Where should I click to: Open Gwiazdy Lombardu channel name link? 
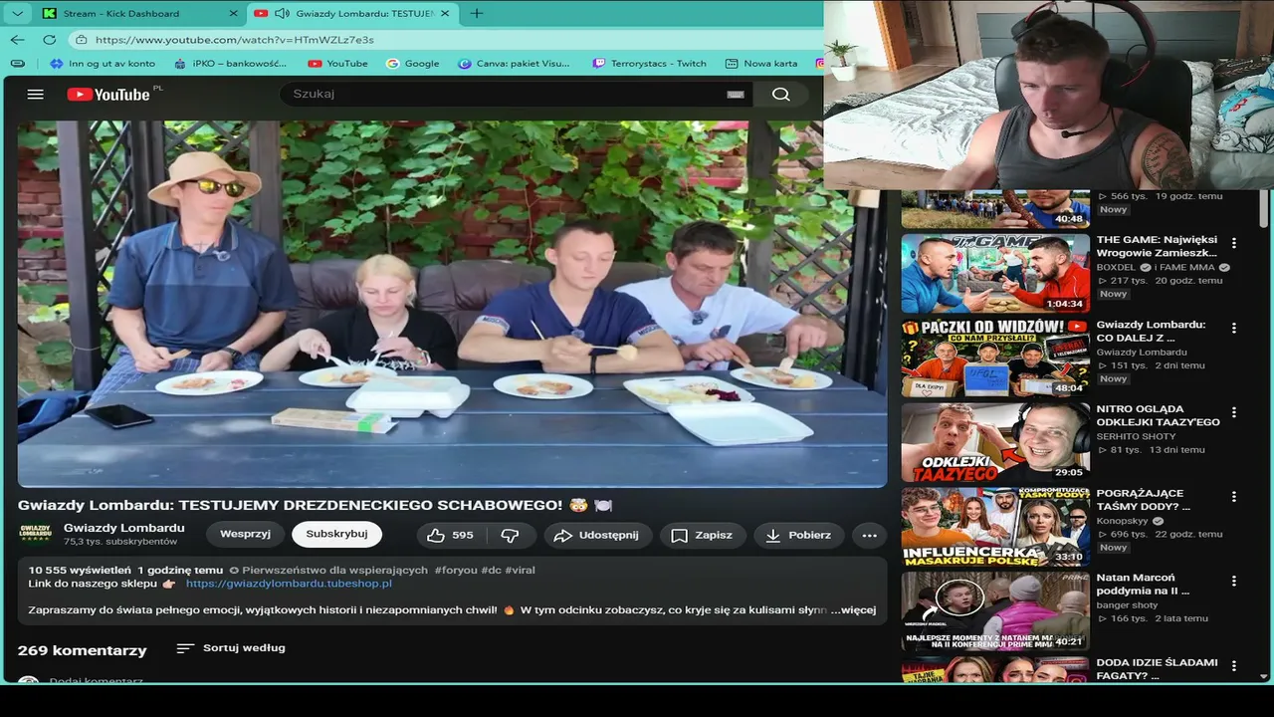tap(124, 528)
